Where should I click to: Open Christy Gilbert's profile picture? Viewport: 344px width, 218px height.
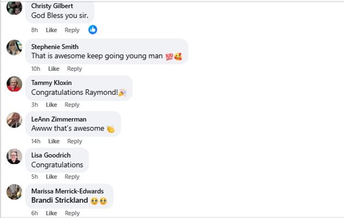click(x=14, y=7)
